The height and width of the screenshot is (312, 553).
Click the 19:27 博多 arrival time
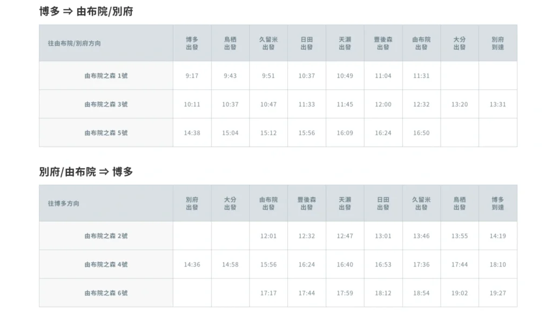pyautogui.click(x=497, y=293)
